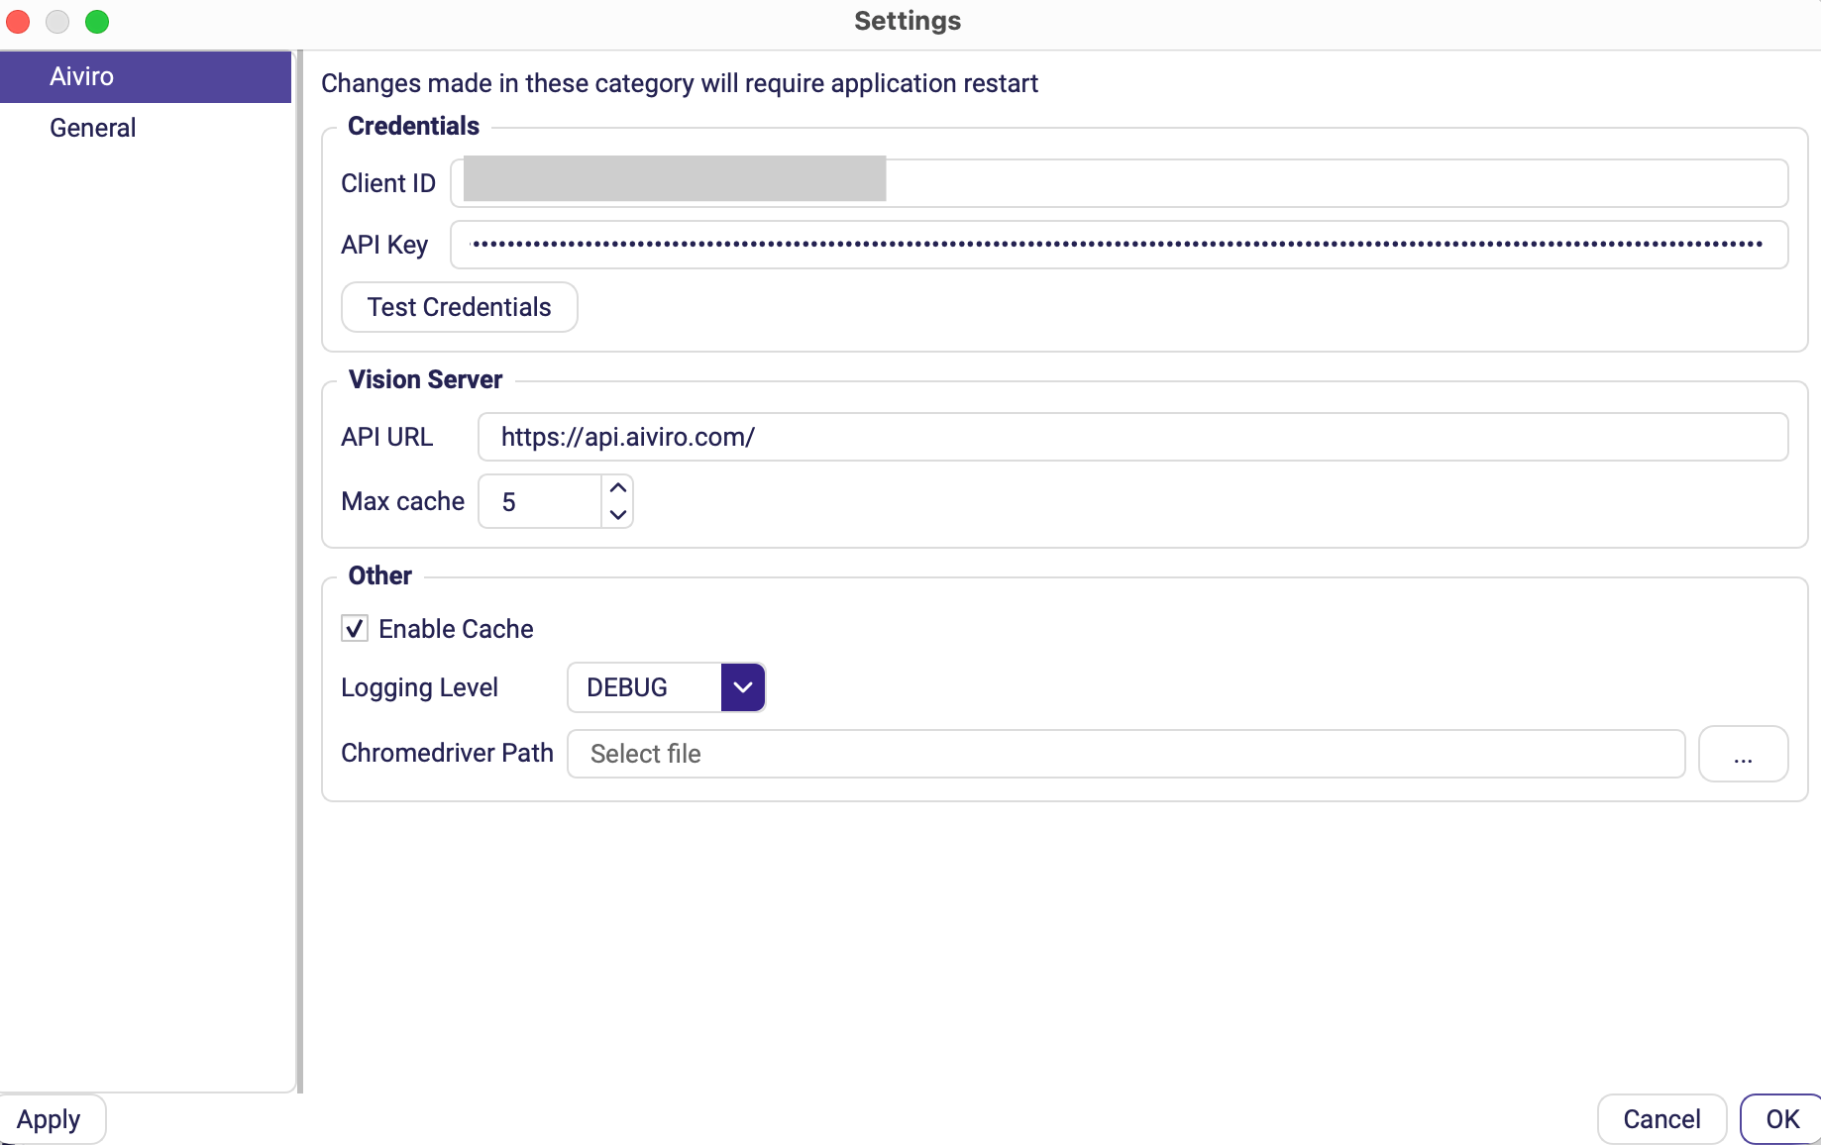Confirm settings with OK button
1821x1145 pixels.
(x=1781, y=1119)
